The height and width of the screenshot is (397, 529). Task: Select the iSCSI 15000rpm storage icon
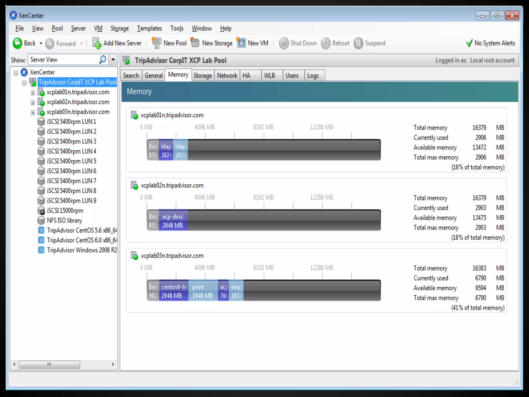tap(41, 211)
